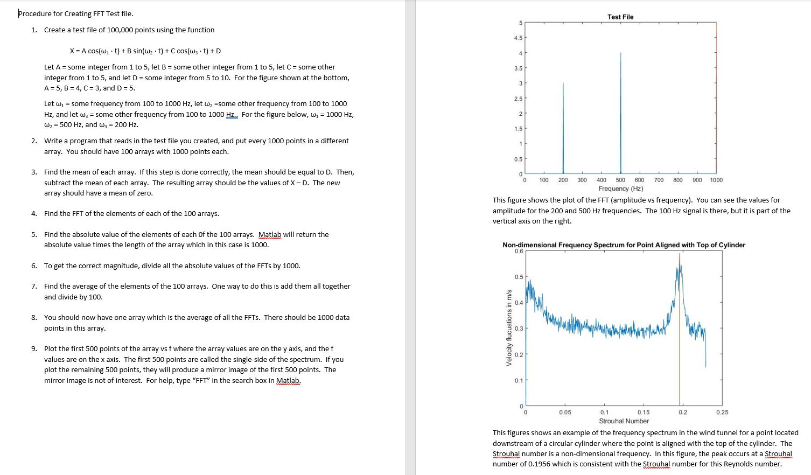Select the formula line starting "X = A cos"
811x475 pixels.
tap(145, 51)
